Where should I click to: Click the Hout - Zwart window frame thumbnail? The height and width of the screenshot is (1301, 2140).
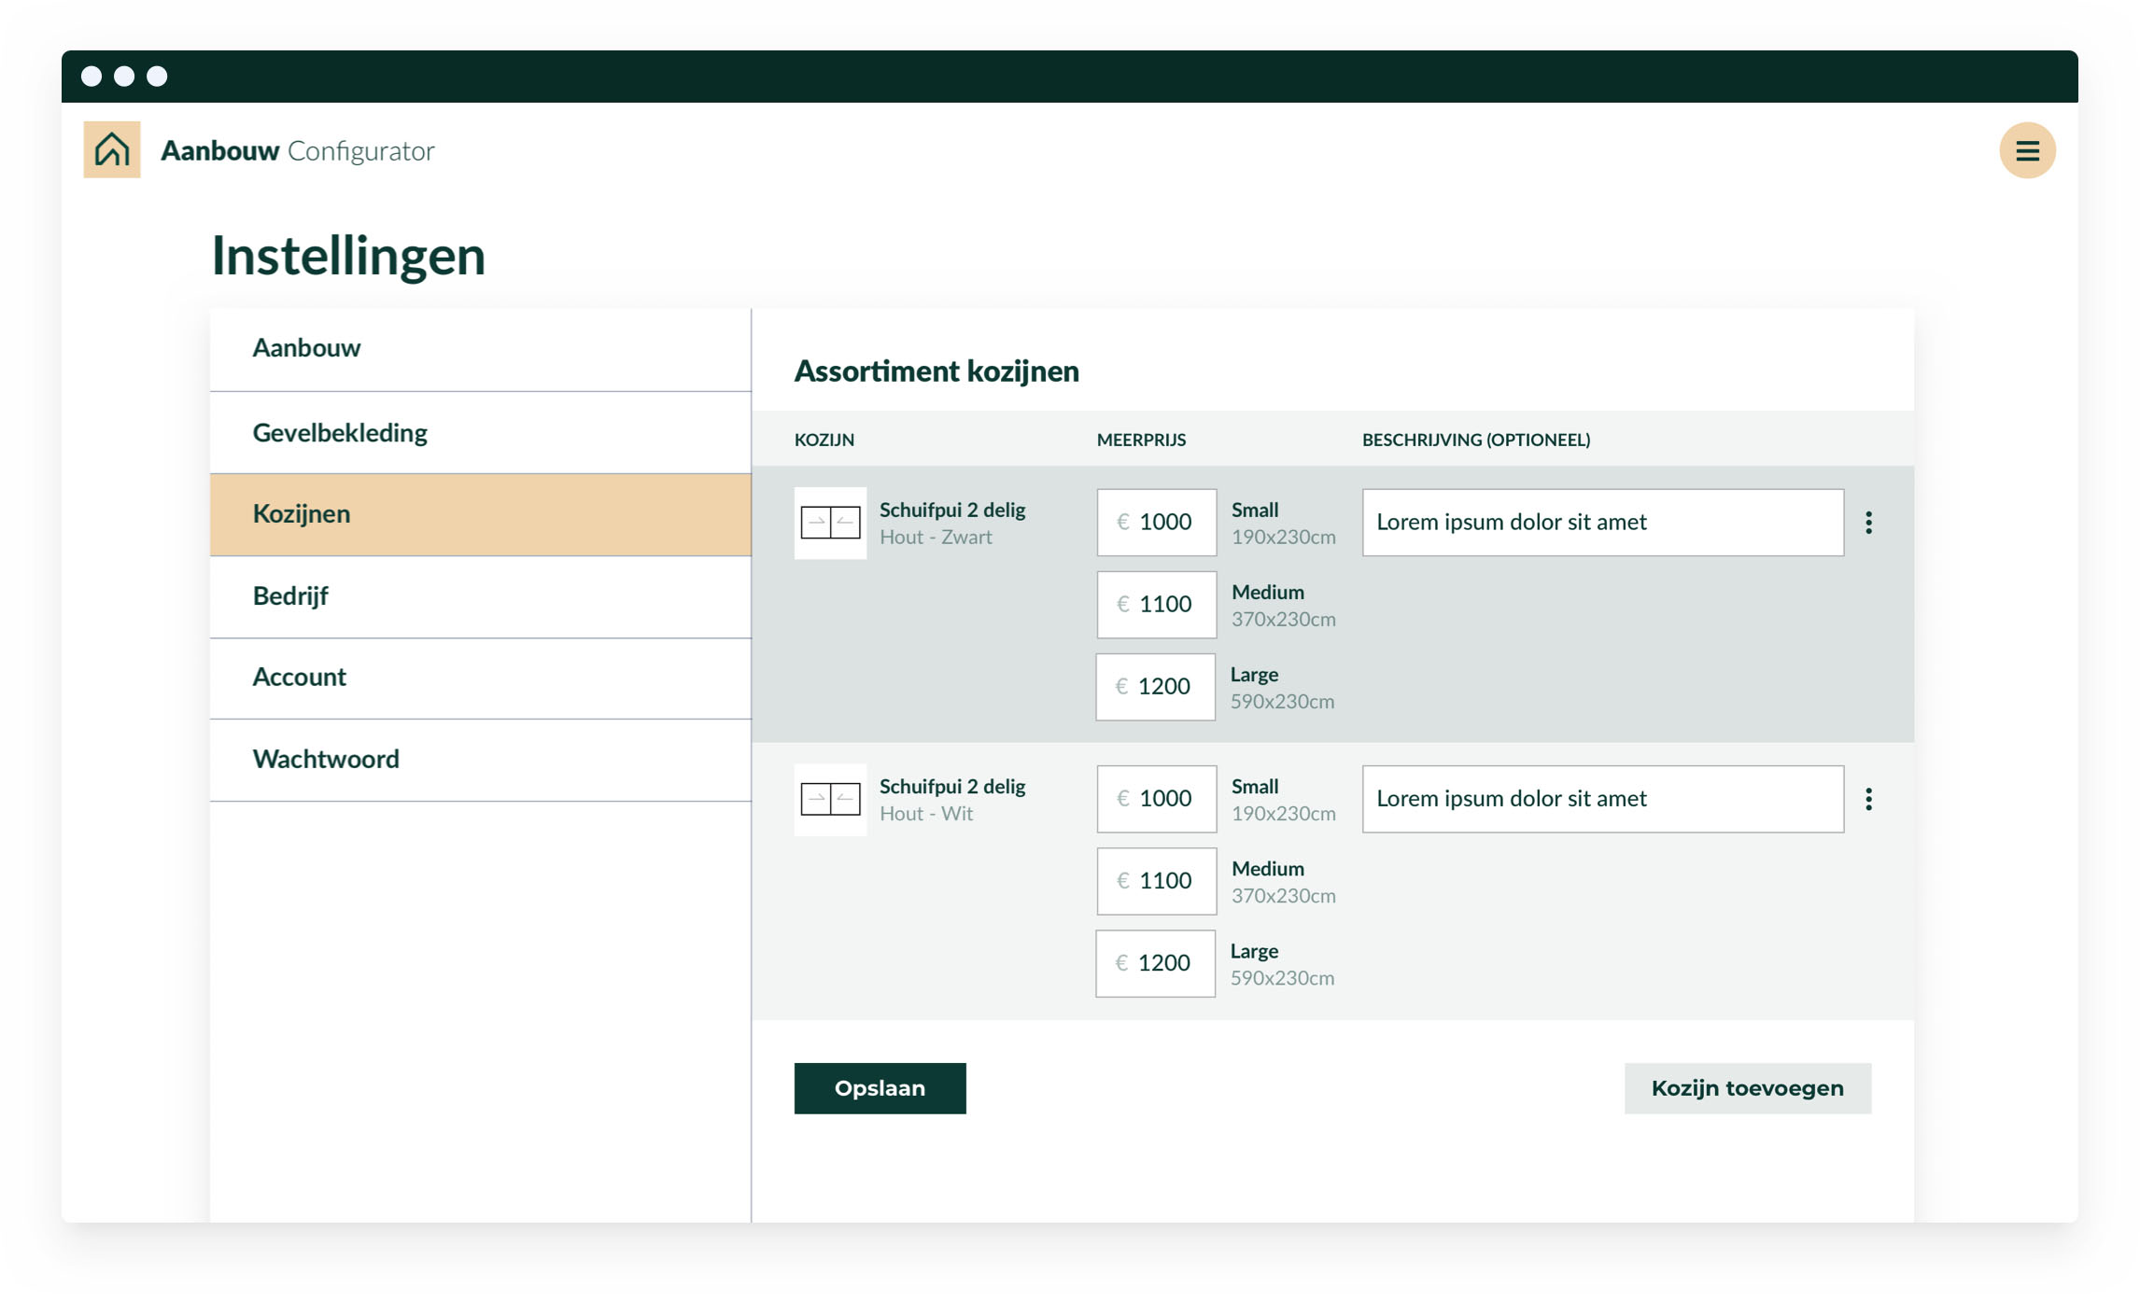tap(829, 524)
